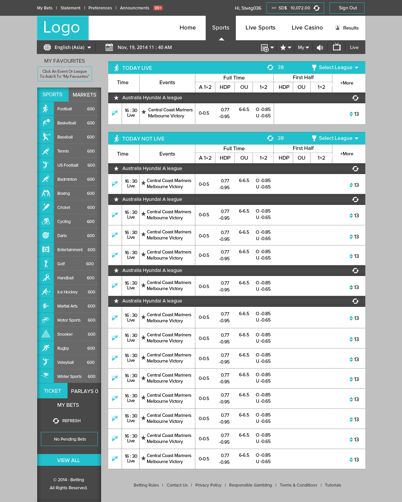
Task: Open the list-add dropdown in toolbar
Action: 267,48
